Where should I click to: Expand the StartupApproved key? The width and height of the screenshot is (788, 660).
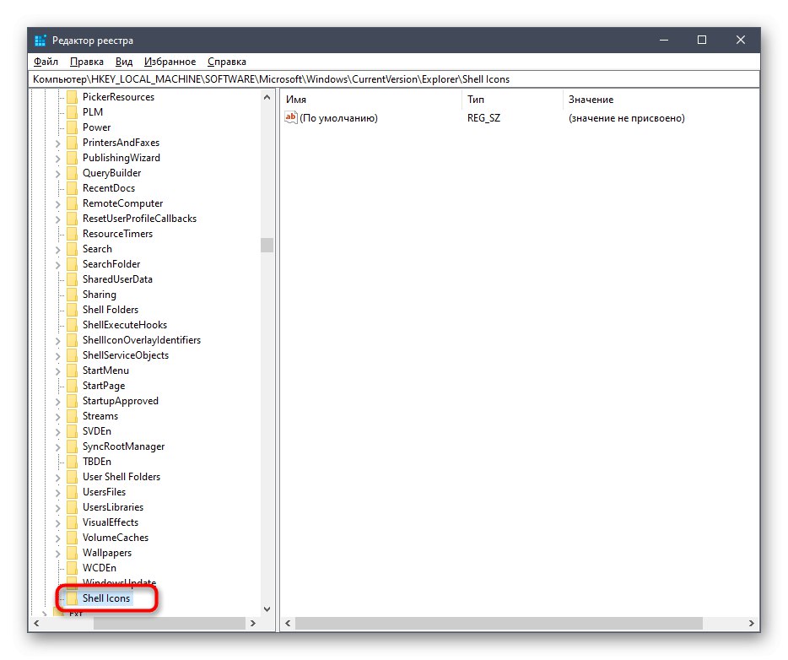coord(57,402)
